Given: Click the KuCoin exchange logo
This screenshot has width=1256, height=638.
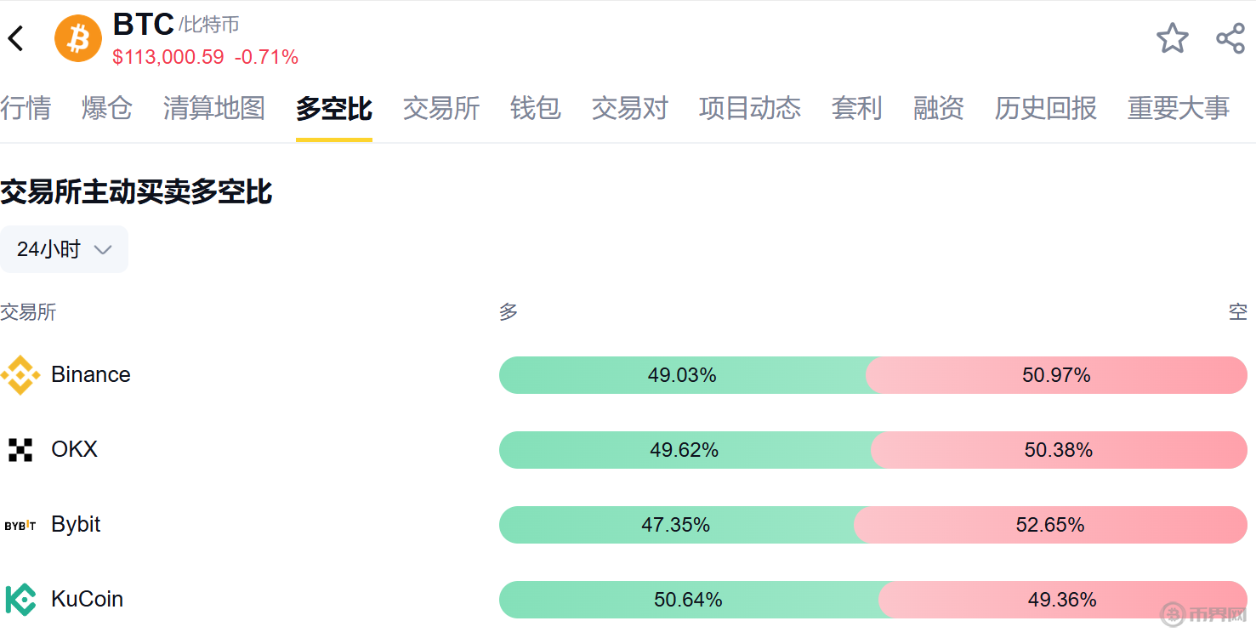Looking at the screenshot, I should [x=20, y=600].
